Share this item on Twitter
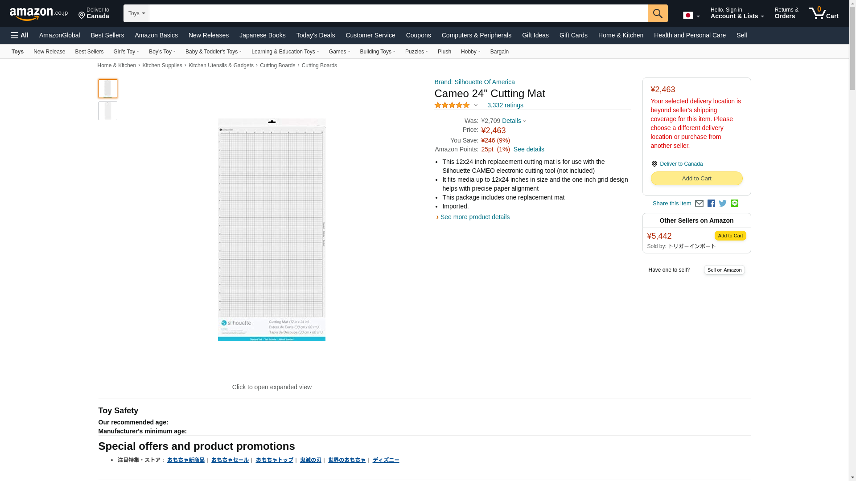856x481 pixels. tap(723, 204)
